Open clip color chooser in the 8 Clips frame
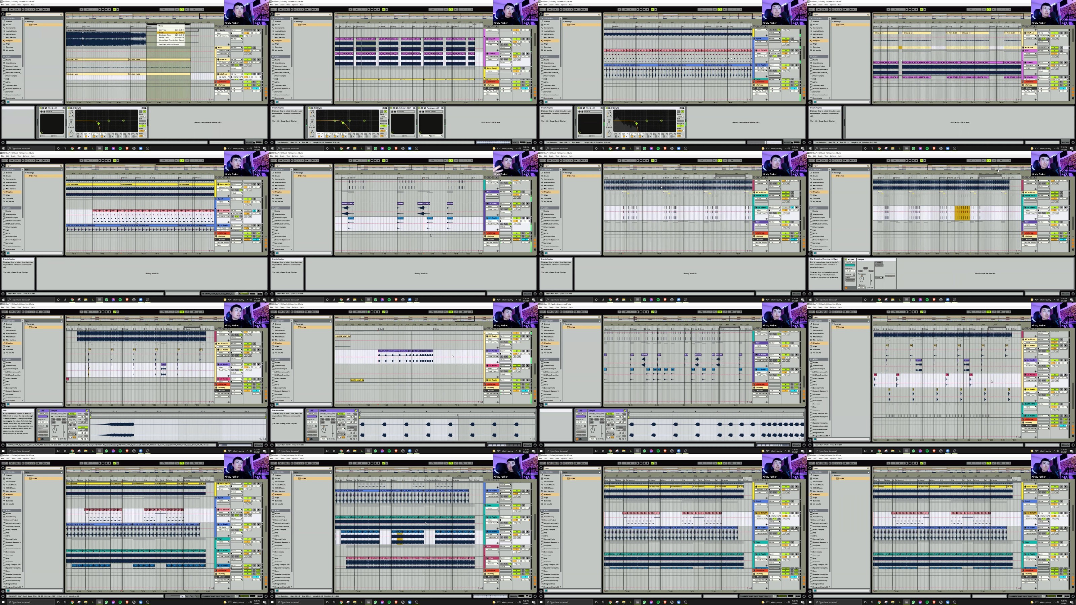Screen dimensions: 1076x605 click(x=850, y=265)
